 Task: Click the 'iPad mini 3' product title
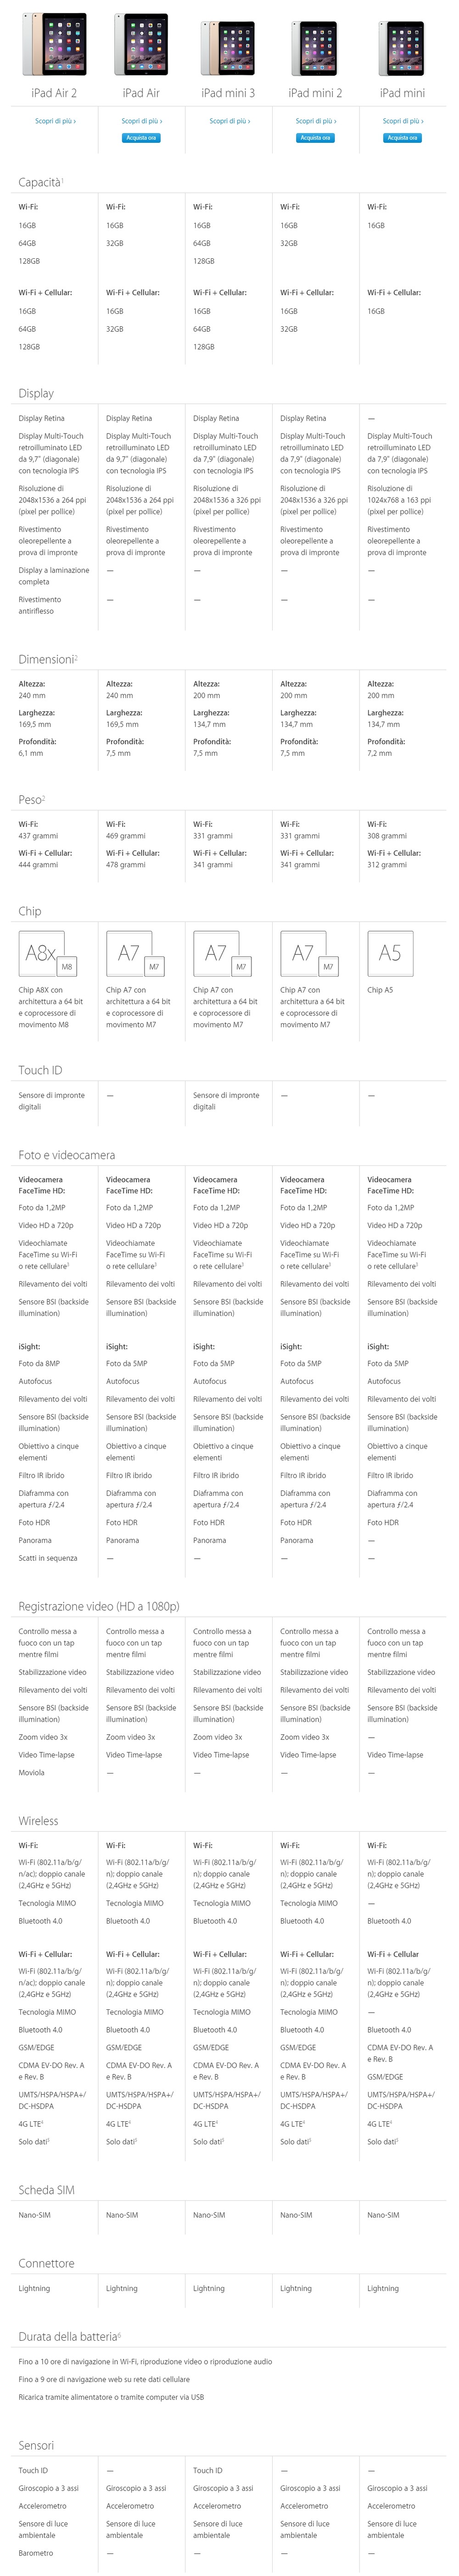pos(228,93)
